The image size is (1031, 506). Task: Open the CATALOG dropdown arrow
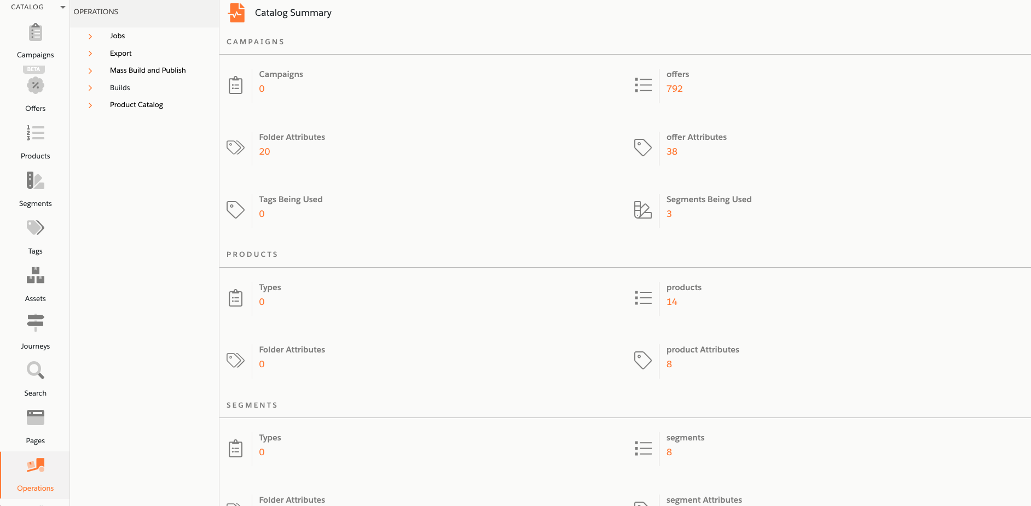coord(62,7)
